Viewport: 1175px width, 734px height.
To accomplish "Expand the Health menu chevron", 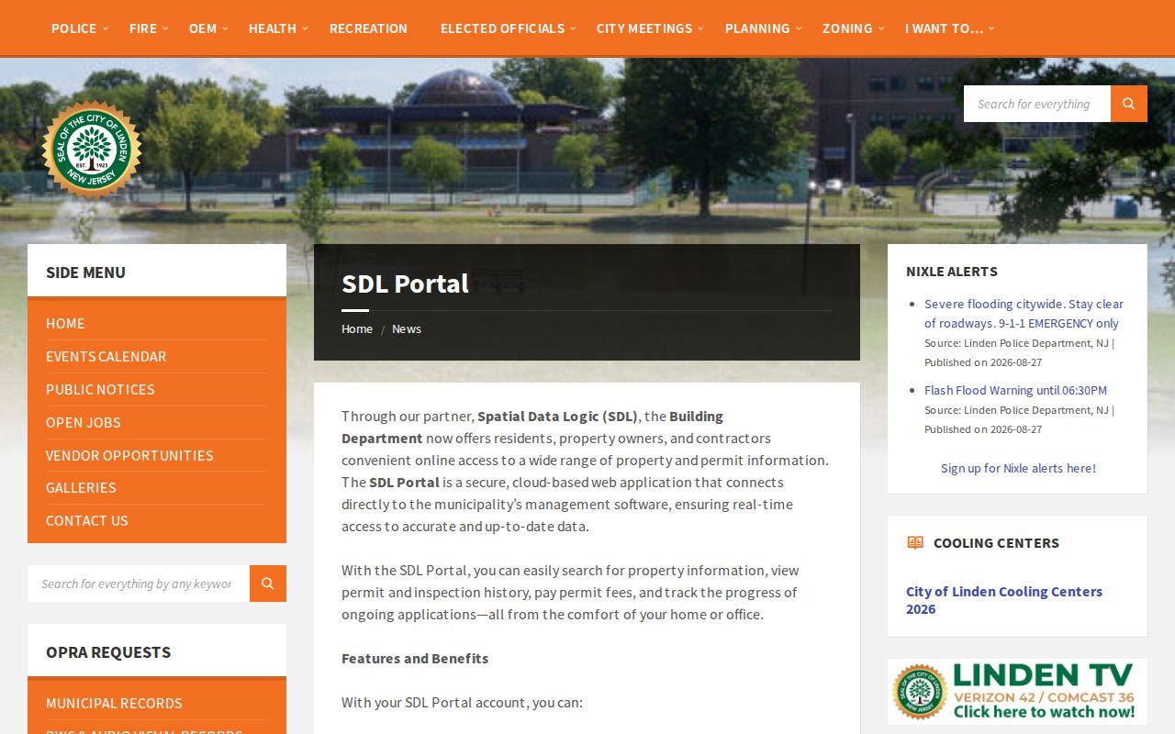I will pos(305,28).
